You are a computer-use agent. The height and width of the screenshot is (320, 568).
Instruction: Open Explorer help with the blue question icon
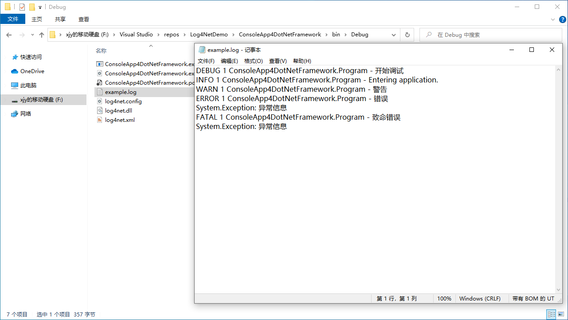(x=562, y=19)
